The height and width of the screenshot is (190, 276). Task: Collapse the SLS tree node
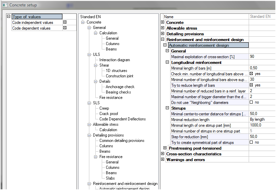pyautogui.click(x=89, y=103)
